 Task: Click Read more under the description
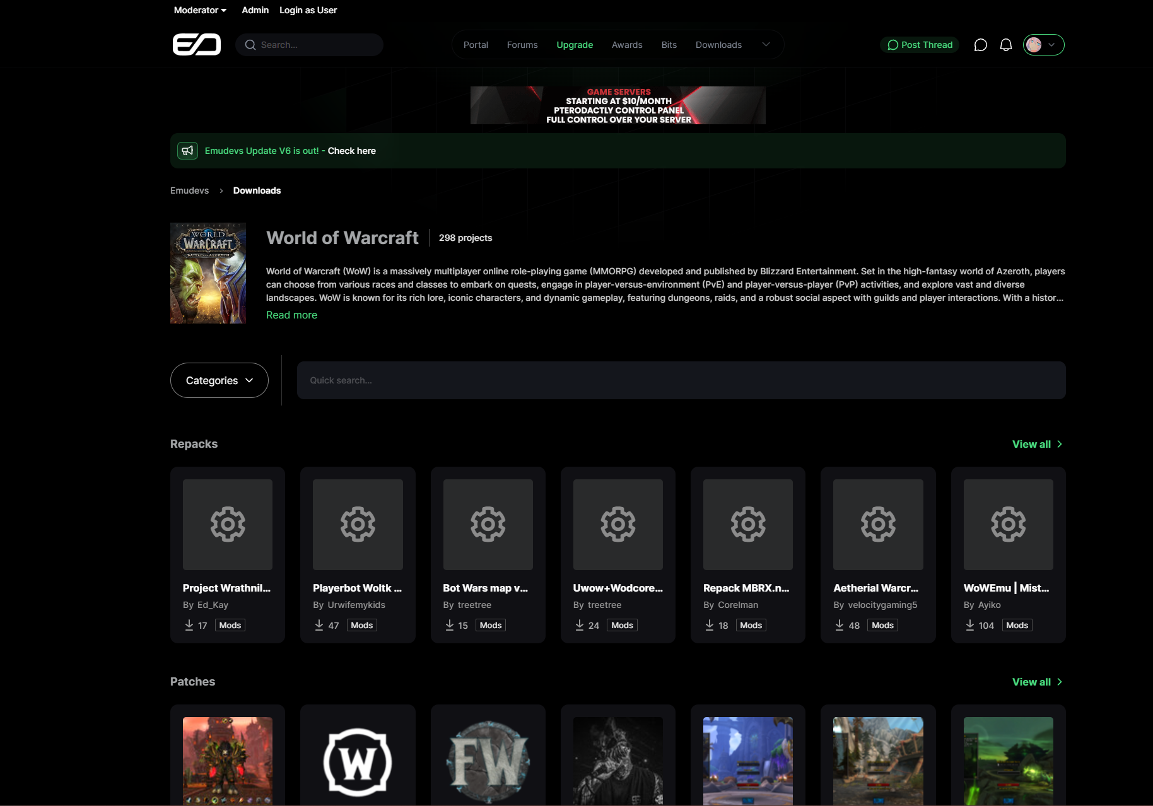tap(291, 315)
